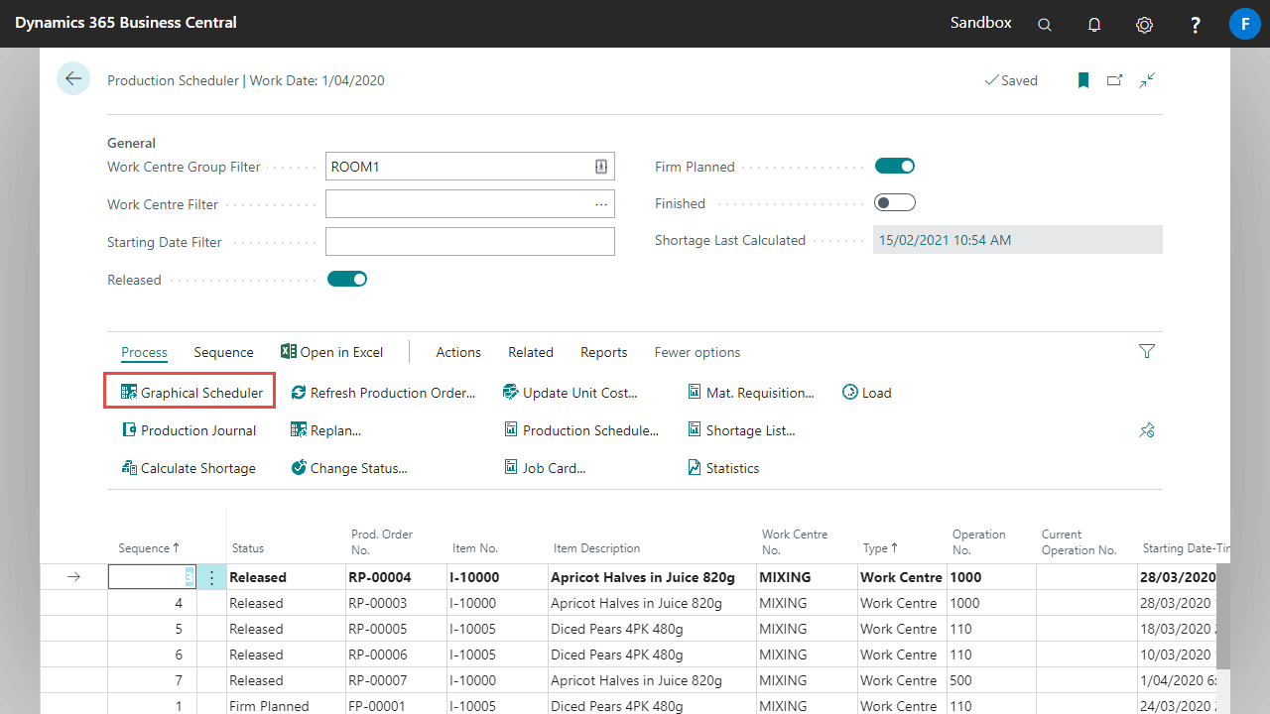Click Dynamics 365 Business Central title
The height and width of the screenshot is (714, 1270).
(126, 23)
